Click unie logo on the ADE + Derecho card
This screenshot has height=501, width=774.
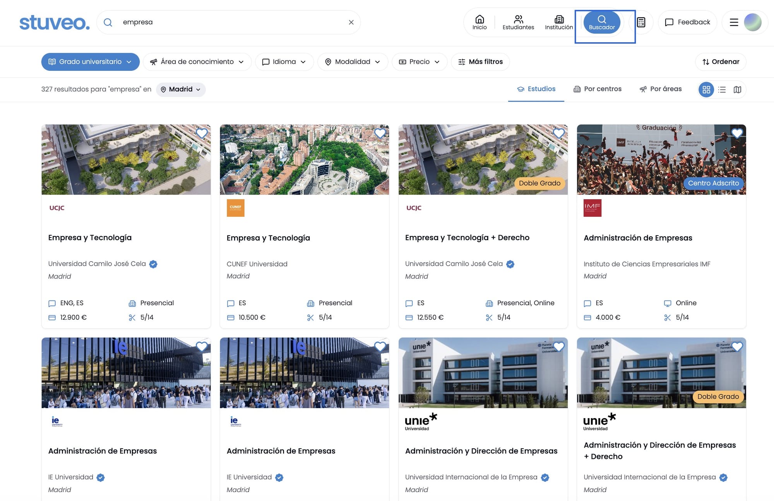click(x=599, y=422)
